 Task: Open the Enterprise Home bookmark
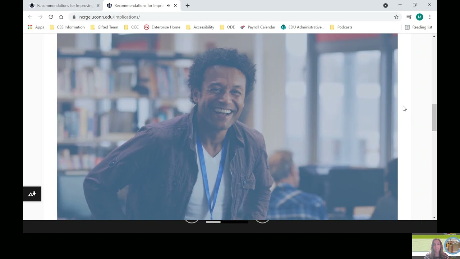[162, 27]
